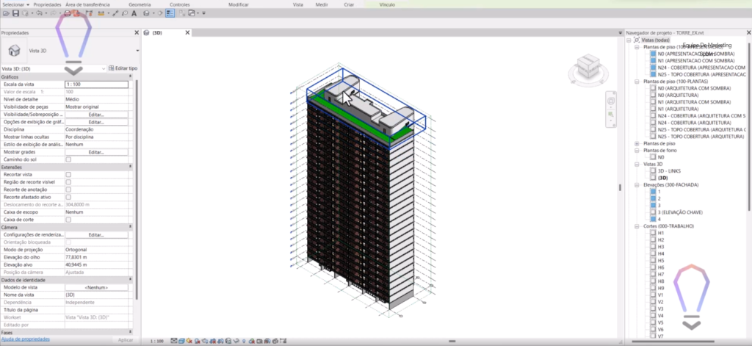Screen dimensions: 752x346
Task: Click the Open file icon in quick access toolbar
Action: point(6,13)
